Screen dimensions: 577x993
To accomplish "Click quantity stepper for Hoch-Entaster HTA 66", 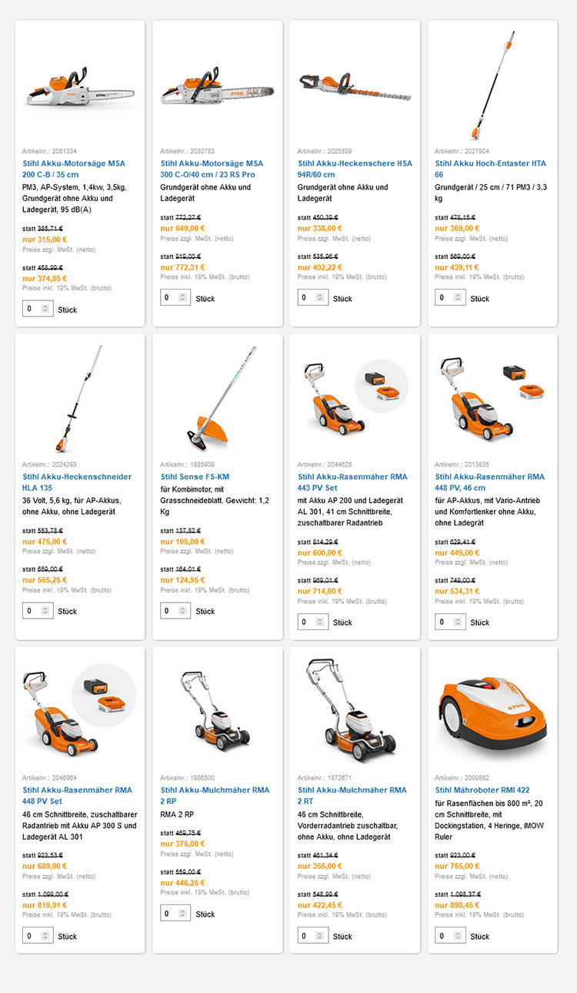I will pyautogui.click(x=457, y=298).
